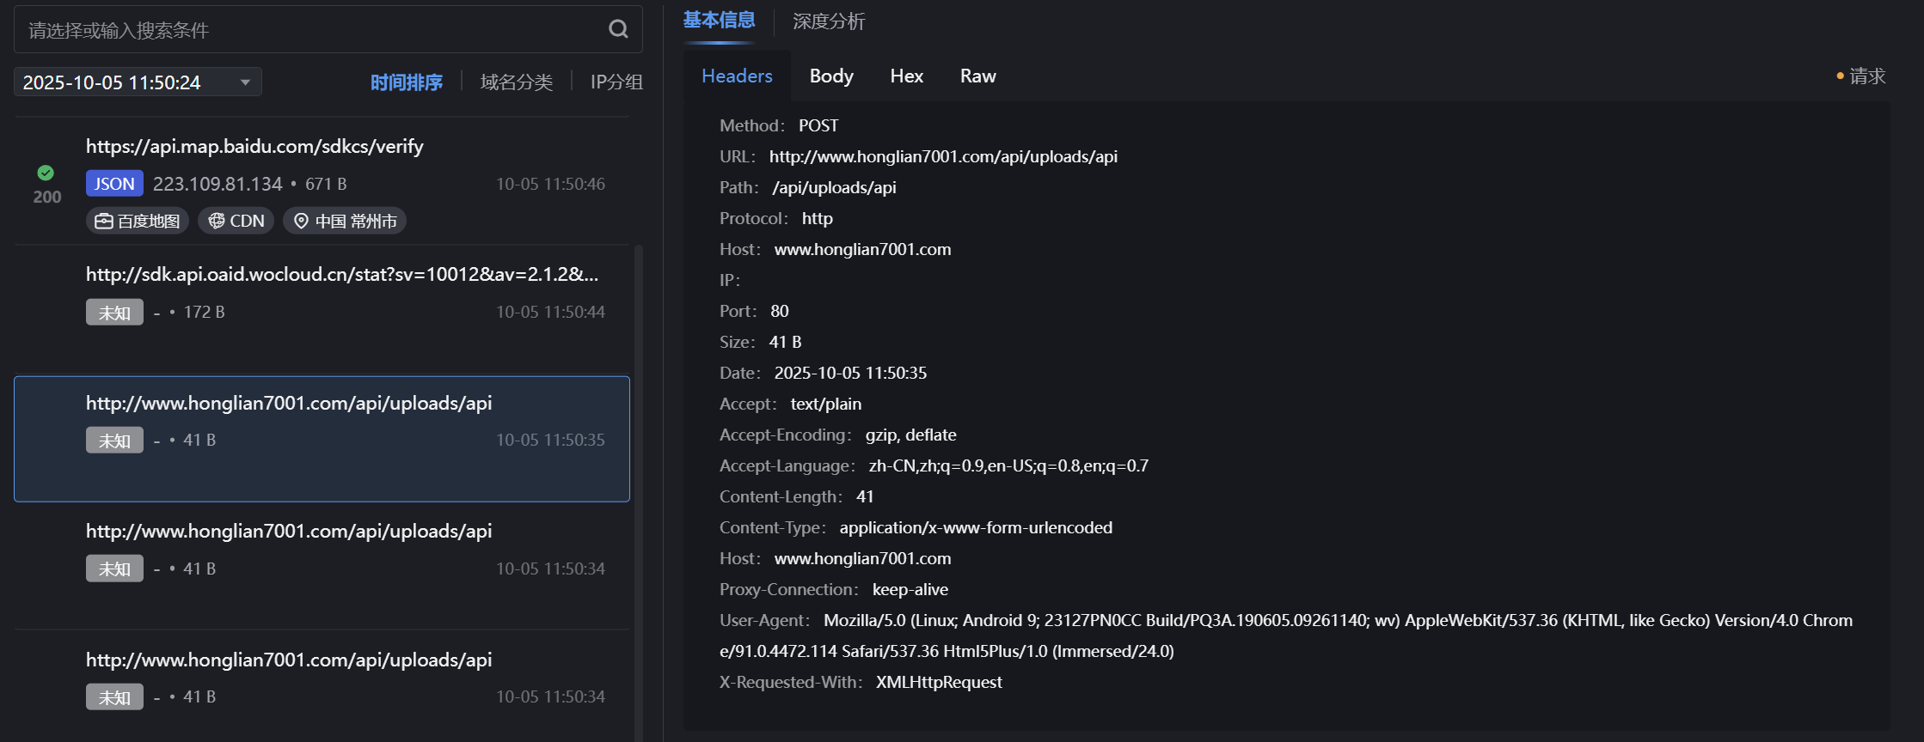
Task: Click the green 200 status check icon
Action: [46, 173]
